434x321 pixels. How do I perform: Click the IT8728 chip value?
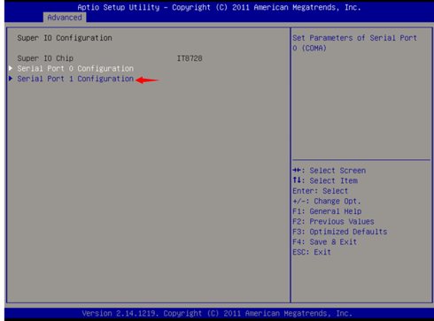[x=190, y=58]
